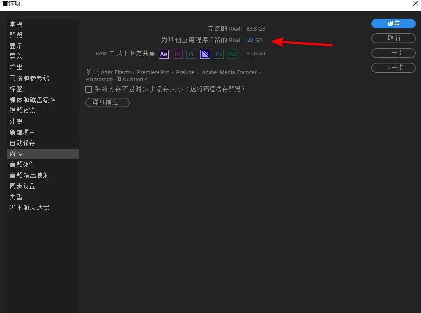The height and width of the screenshot is (313, 421).
Task: Advance with the 下一步 button
Action: pos(393,67)
